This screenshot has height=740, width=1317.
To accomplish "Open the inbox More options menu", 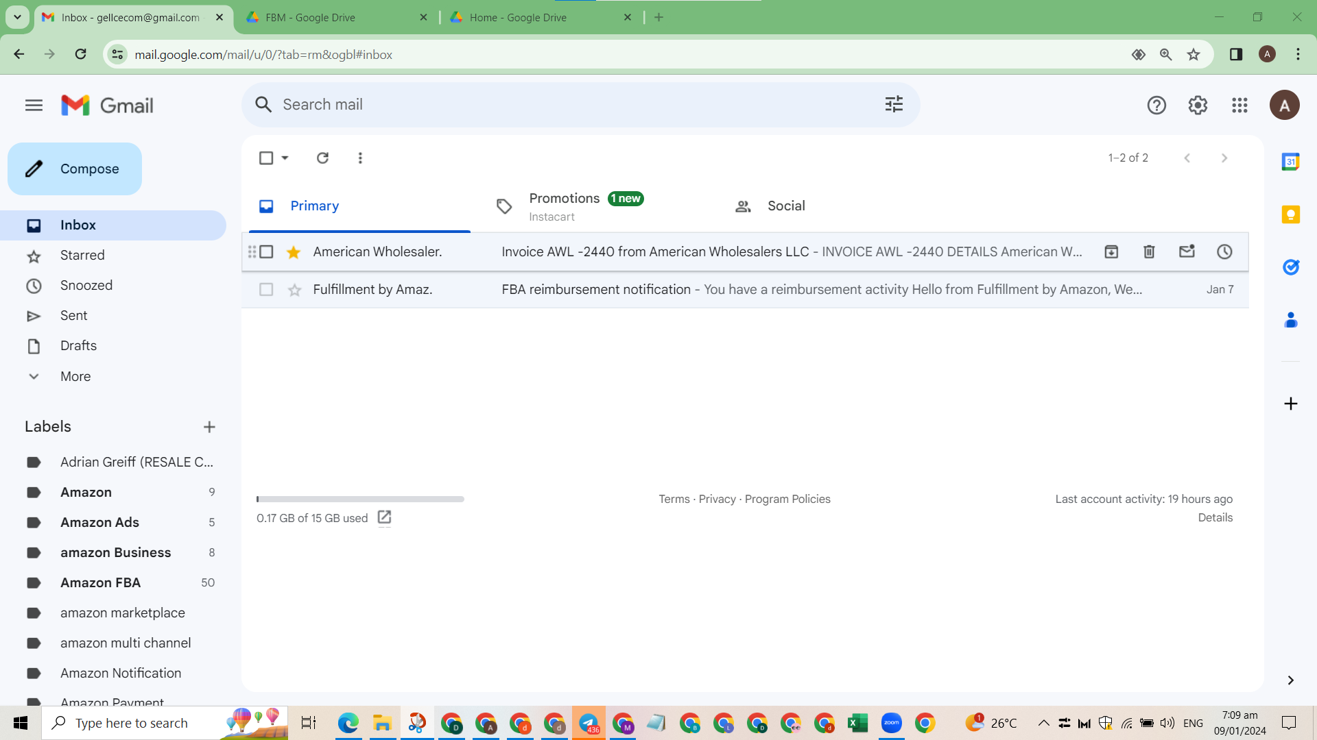I will [x=360, y=158].
